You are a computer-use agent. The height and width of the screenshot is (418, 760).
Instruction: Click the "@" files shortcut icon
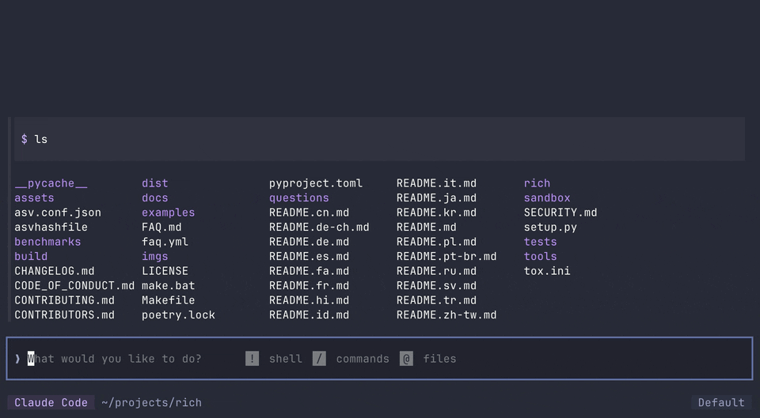pos(406,359)
